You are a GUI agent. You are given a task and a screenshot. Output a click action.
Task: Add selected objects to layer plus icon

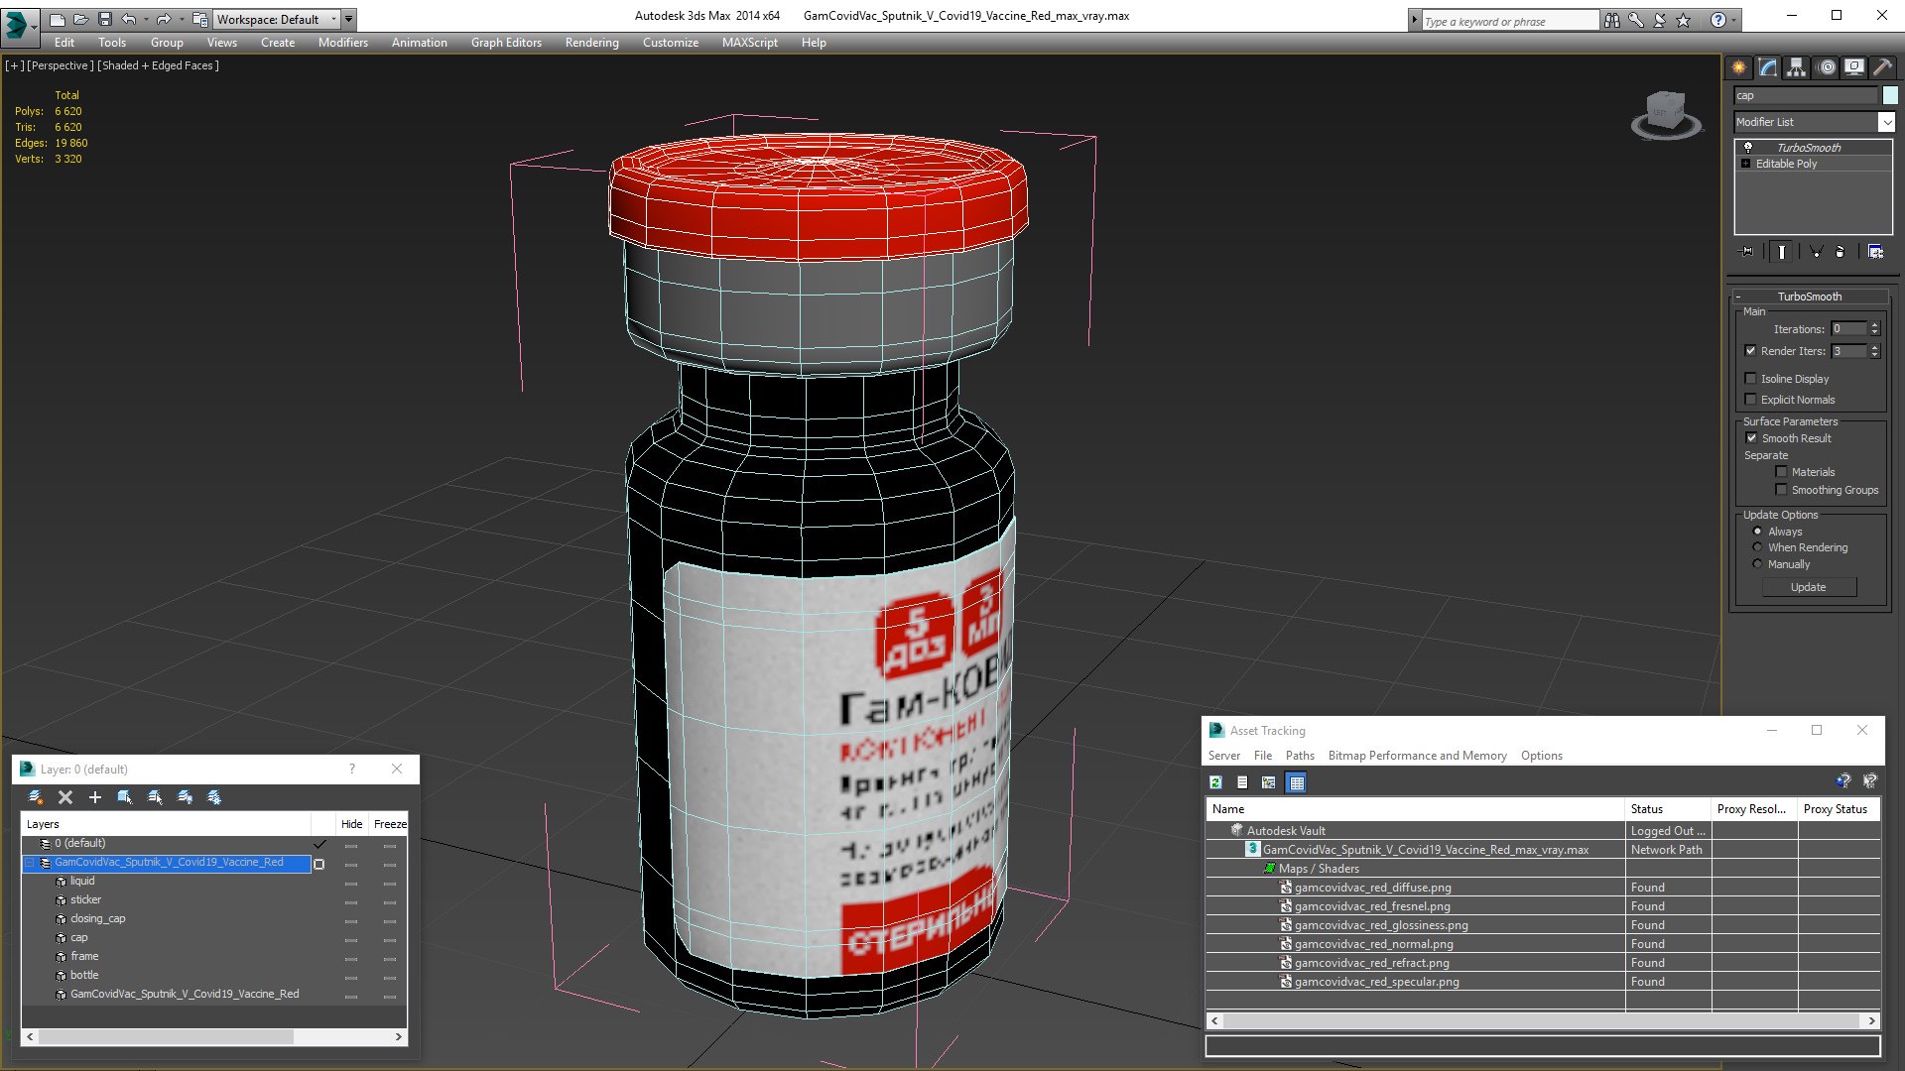coord(95,797)
